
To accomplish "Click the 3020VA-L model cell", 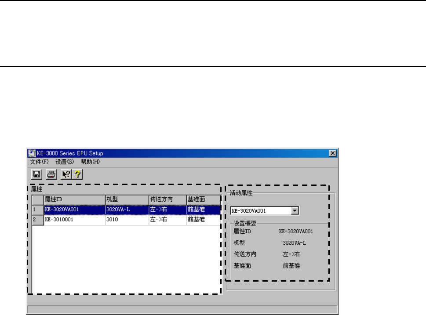I will click(127, 210).
